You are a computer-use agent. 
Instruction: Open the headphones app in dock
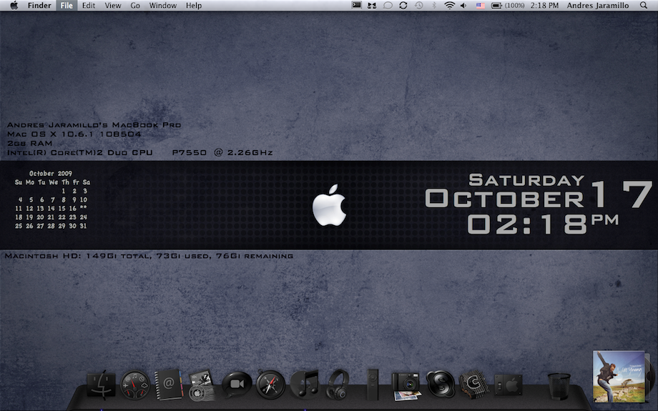tap(338, 384)
